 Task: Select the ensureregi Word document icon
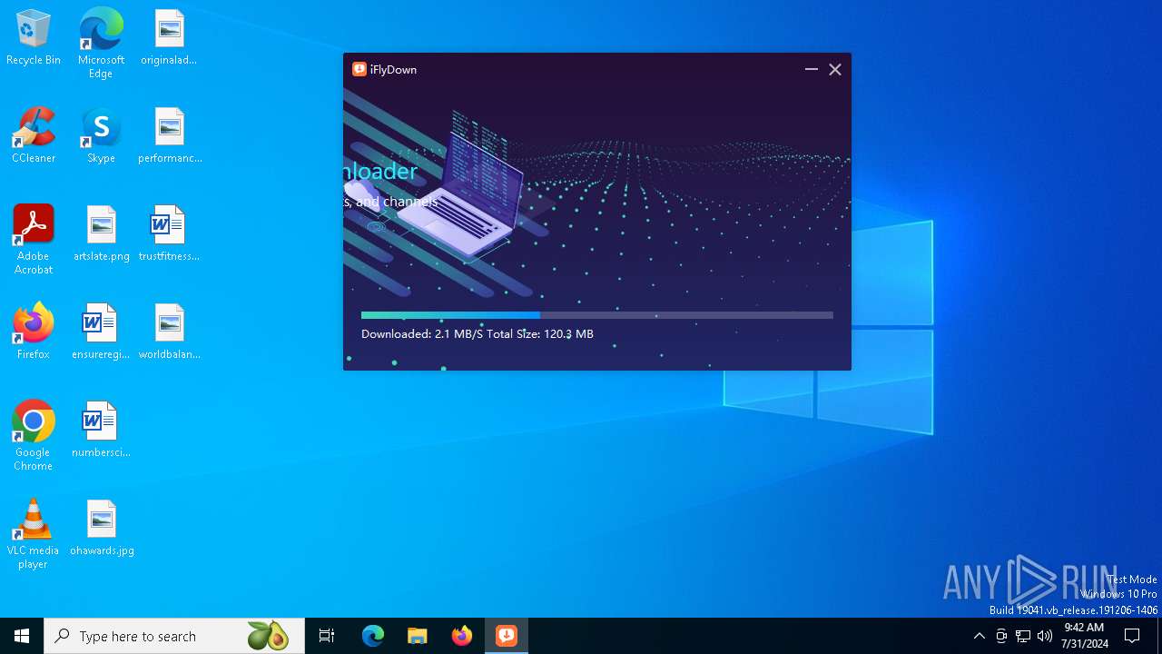point(101,332)
